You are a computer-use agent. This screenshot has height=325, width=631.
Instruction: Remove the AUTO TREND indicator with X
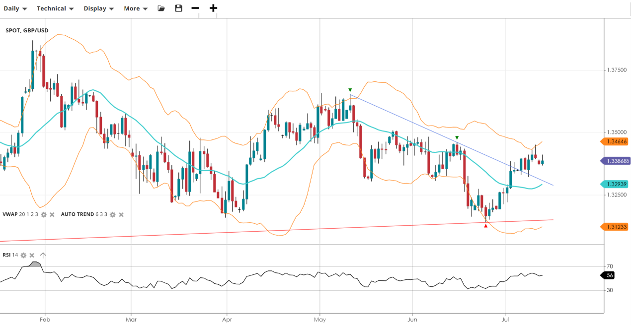[121, 214]
